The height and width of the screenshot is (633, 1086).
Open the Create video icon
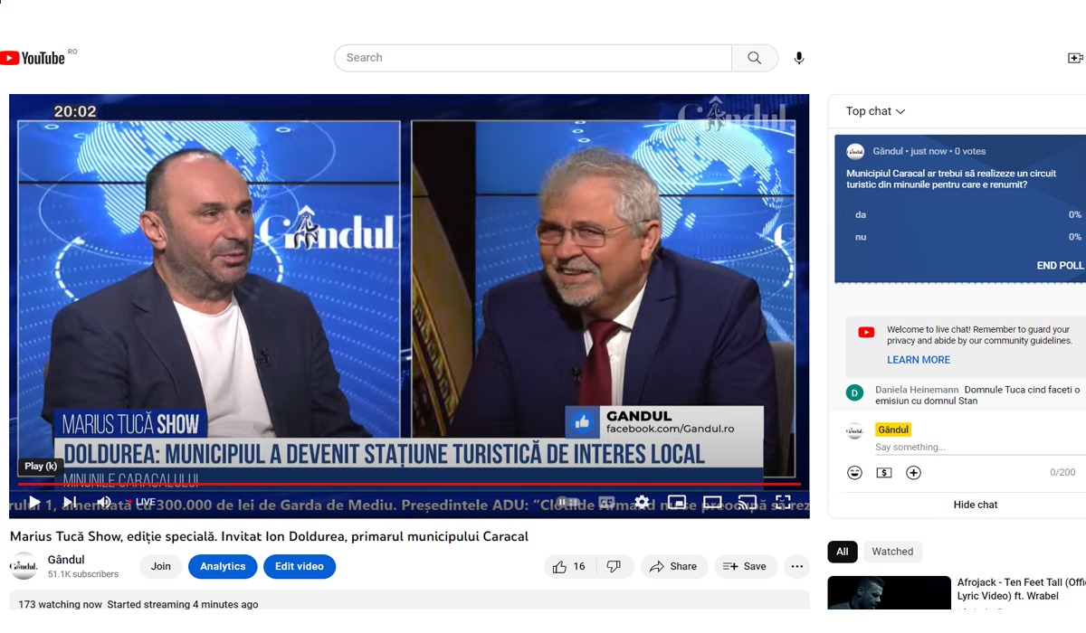(x=1075, y=58)
